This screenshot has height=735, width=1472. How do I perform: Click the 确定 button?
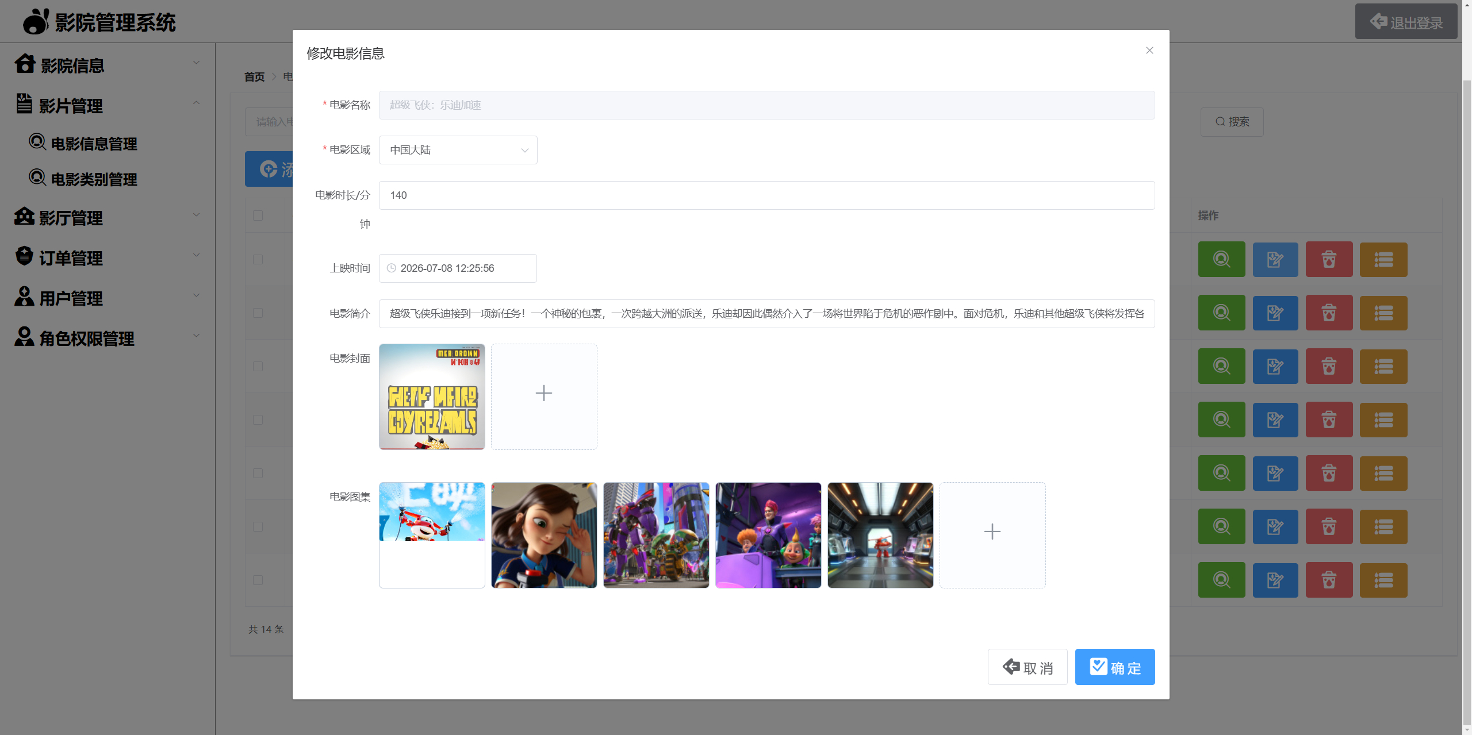(1115, 667)
